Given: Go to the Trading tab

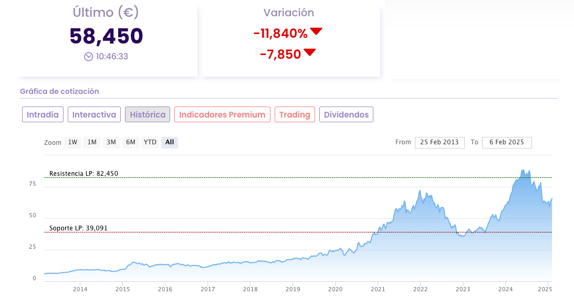Looking at the screenshot, I should tap(295, 114).
